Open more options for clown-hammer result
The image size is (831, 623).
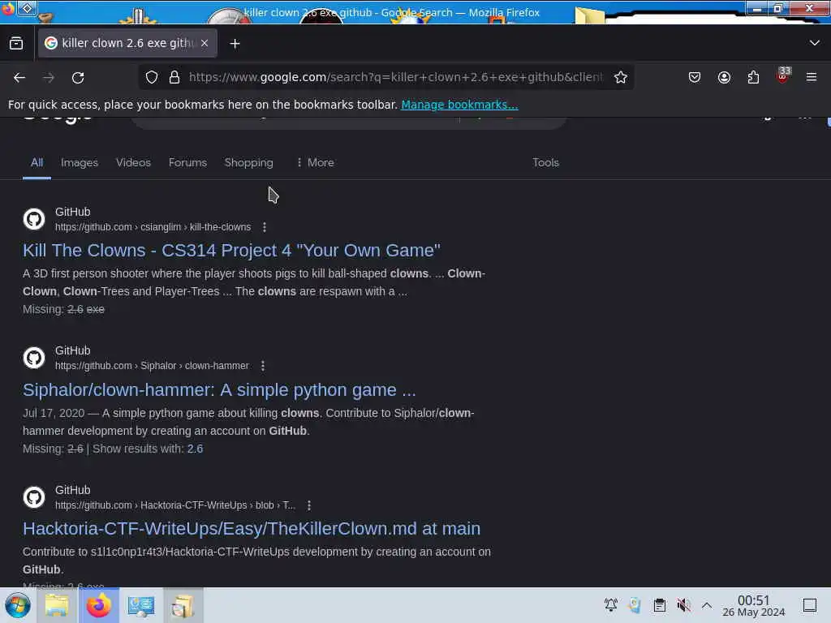tap(263, 366)
